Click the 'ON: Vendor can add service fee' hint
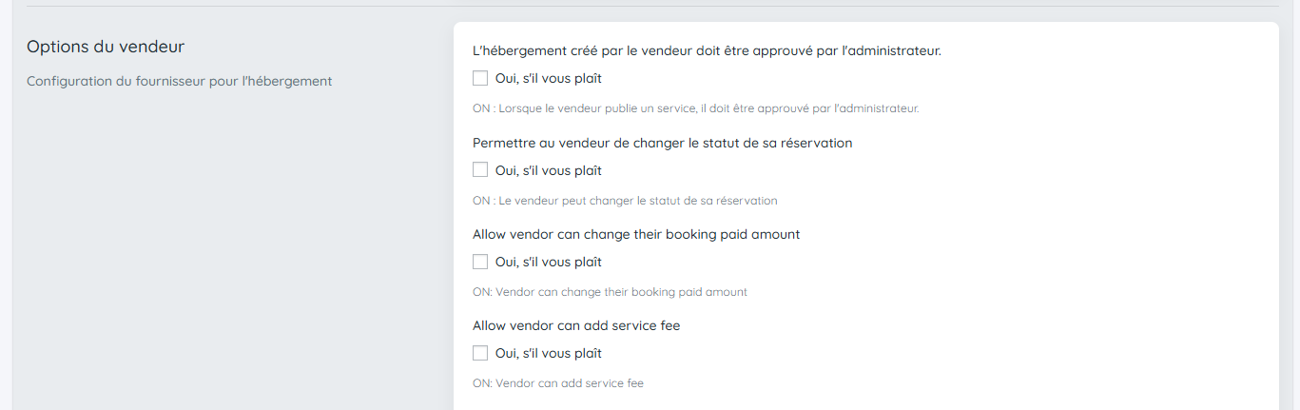 (558, 383)
